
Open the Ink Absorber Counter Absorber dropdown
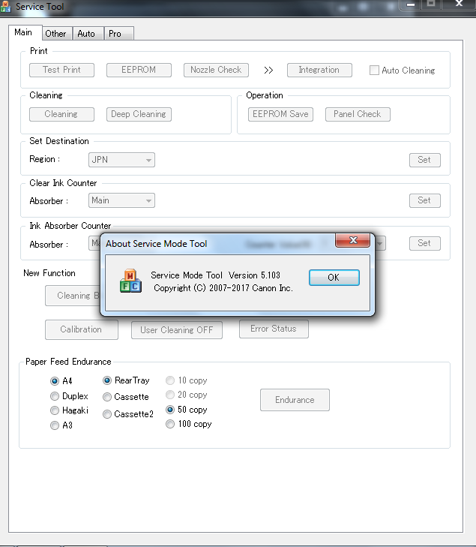(94, 243)
